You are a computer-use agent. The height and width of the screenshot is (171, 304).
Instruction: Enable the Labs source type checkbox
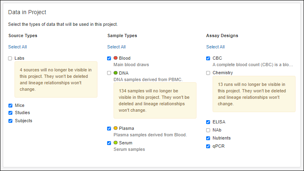click(x=10, y=58)
